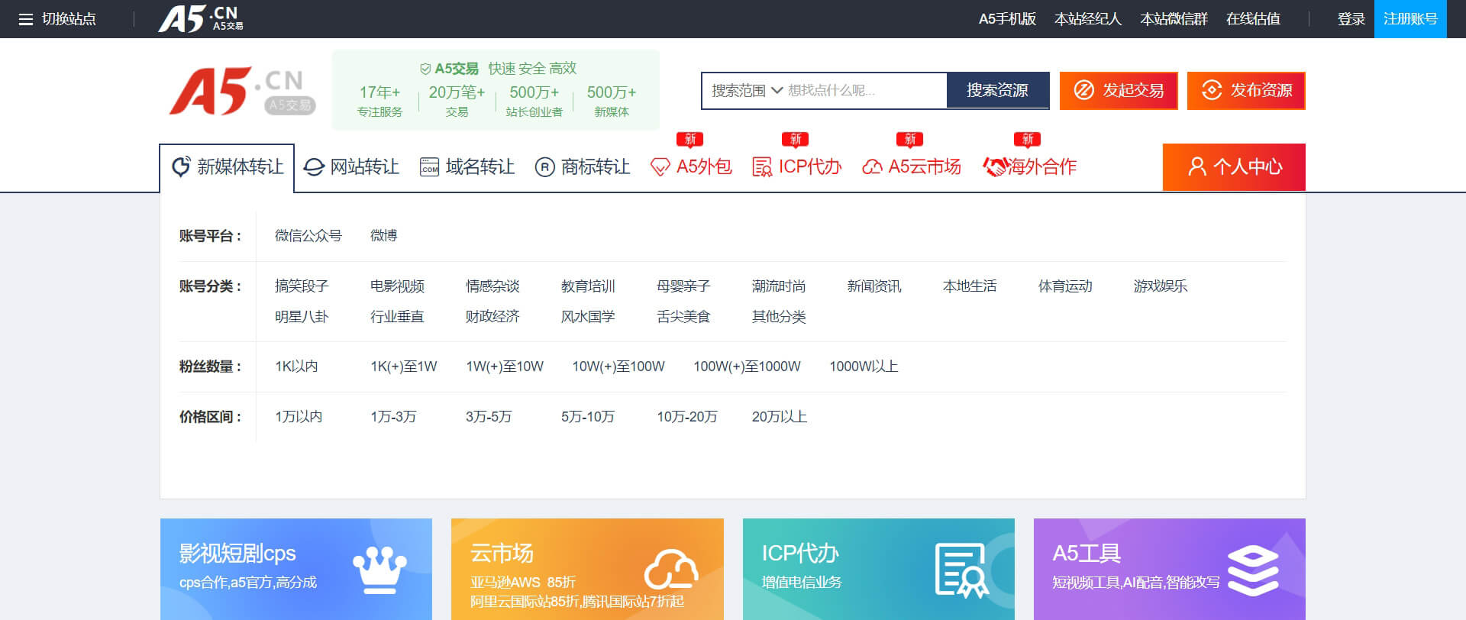Screen dimensions: 1466x620
Task: Click the white A5.CN logo in top bar
Action: (201, 19)
